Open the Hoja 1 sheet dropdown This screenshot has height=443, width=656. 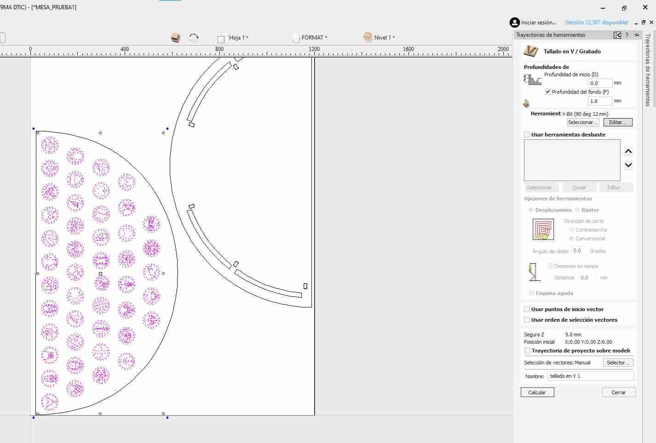[233, 38]
